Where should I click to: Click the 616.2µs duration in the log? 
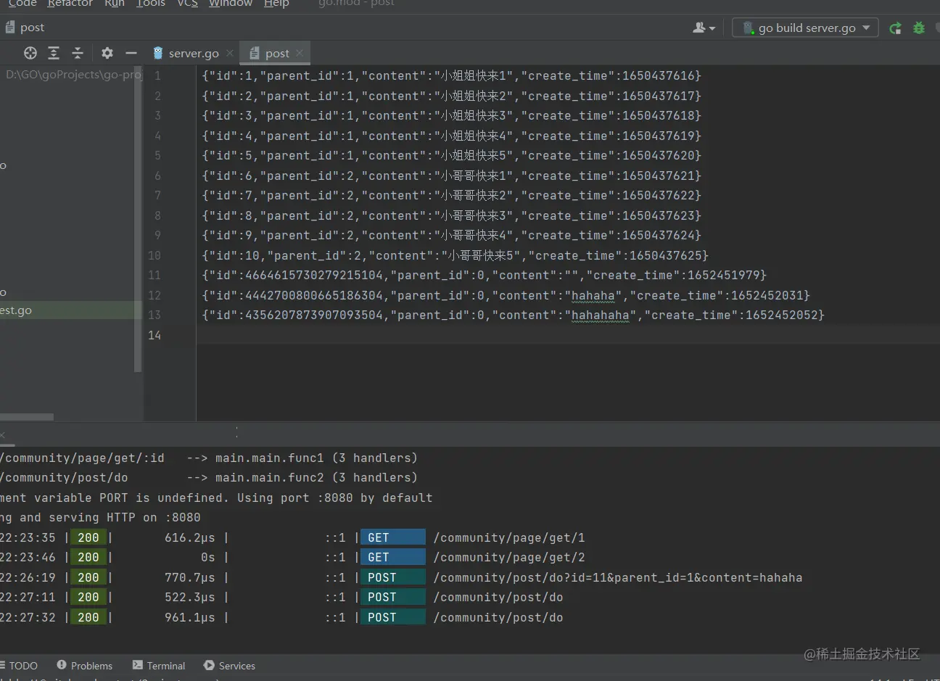click(x=190, y=537)
